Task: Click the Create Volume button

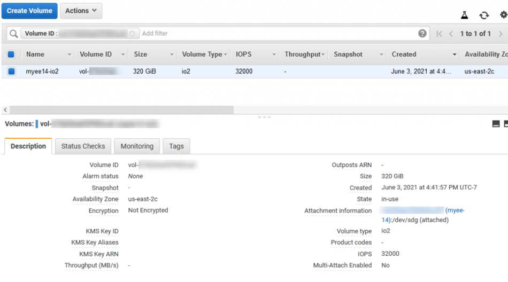Action: (29, 11)
